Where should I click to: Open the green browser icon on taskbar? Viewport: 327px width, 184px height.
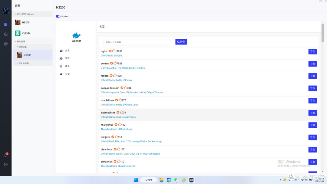point(184,180)
